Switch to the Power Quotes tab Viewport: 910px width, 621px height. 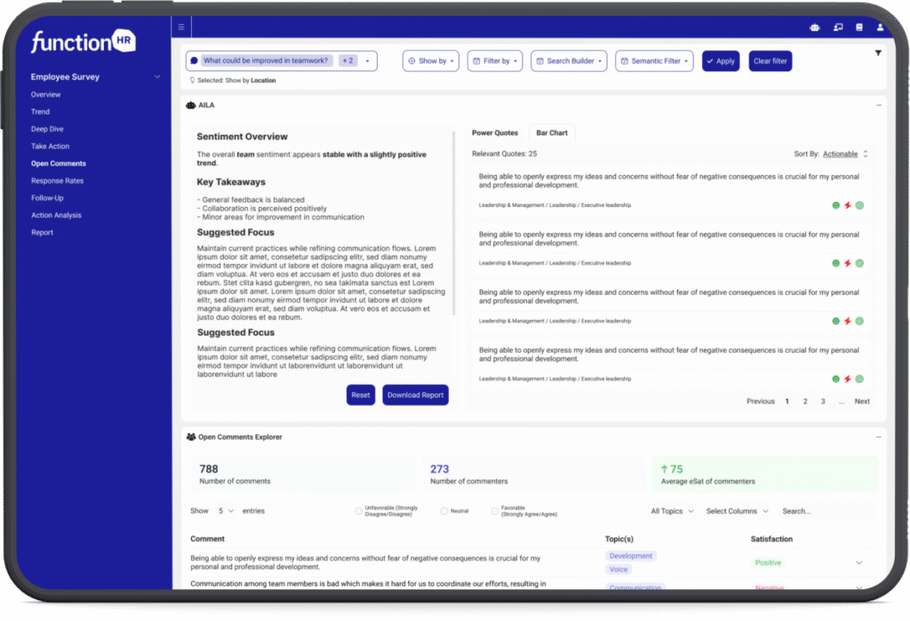494,133
